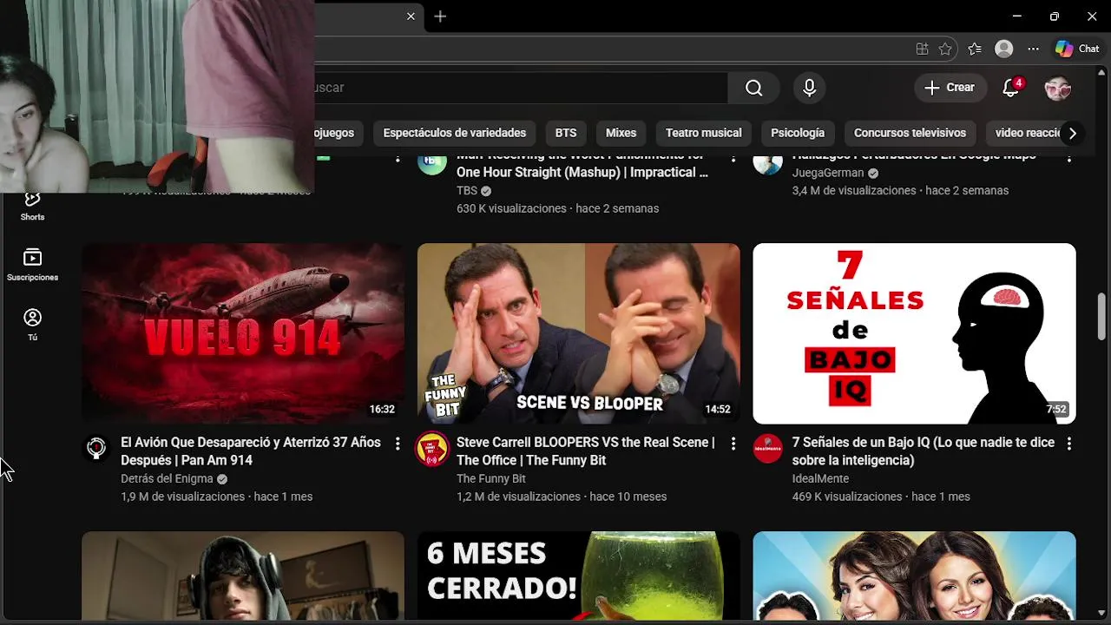
Task: Open Copilot Chat in browser toolbar
Action: click(x=1077, y=49)
